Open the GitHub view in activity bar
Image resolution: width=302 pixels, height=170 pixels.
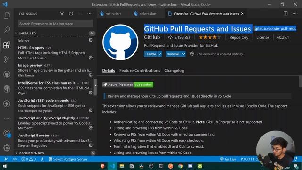point(7,74)
